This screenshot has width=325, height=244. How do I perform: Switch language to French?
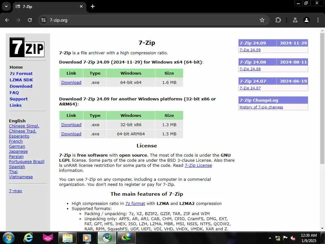[16, 141]
